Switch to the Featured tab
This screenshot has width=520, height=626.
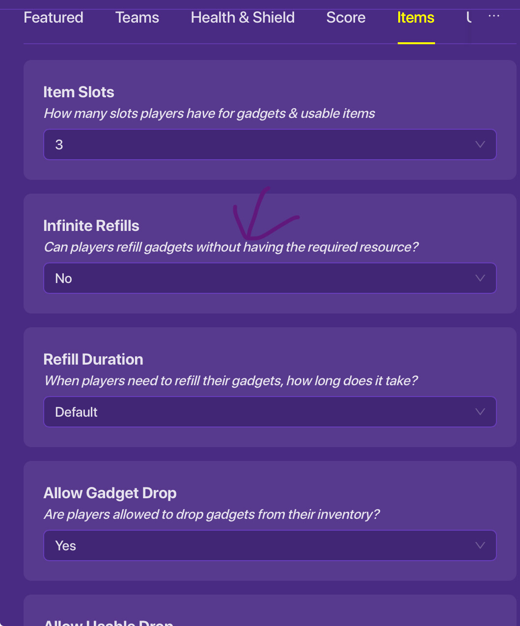tap(54, 18)
